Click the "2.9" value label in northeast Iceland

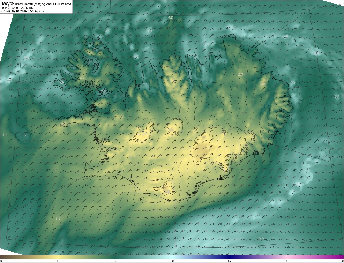(x=241, y=74)
